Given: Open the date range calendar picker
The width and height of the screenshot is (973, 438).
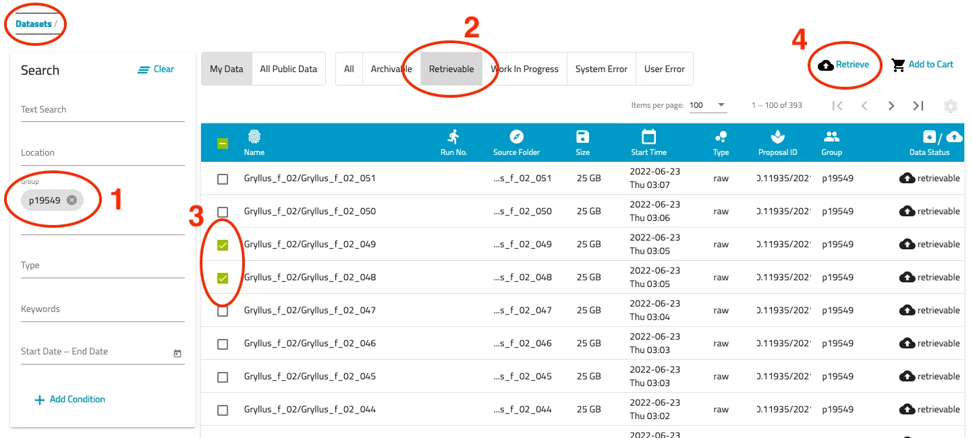Looking at the screenshot, I should tap(177, 353).
